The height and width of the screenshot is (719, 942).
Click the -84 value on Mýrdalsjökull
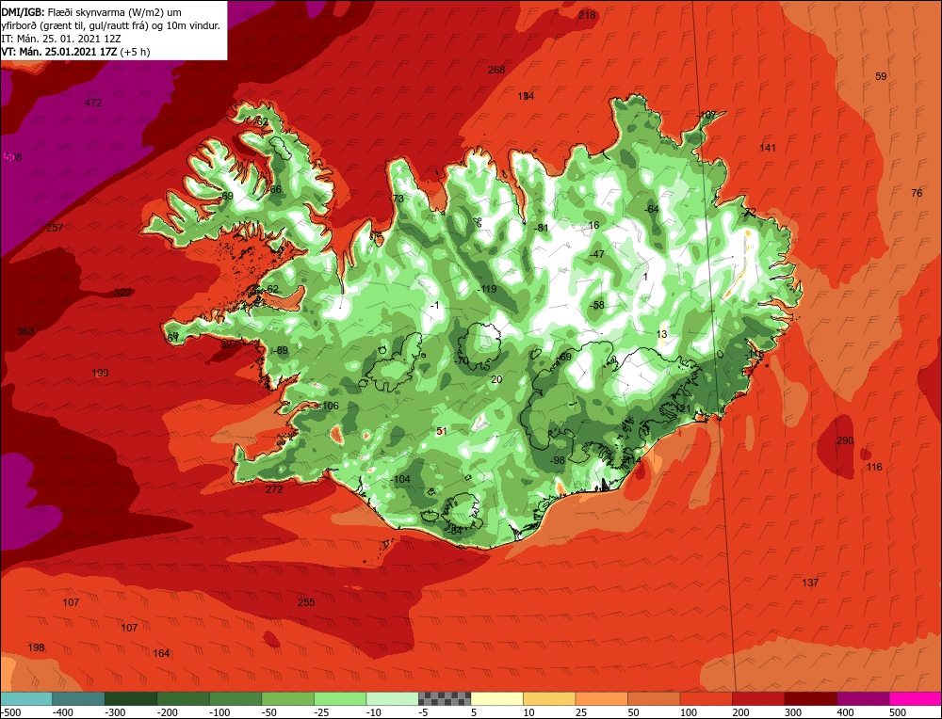(x=454, y=531)
